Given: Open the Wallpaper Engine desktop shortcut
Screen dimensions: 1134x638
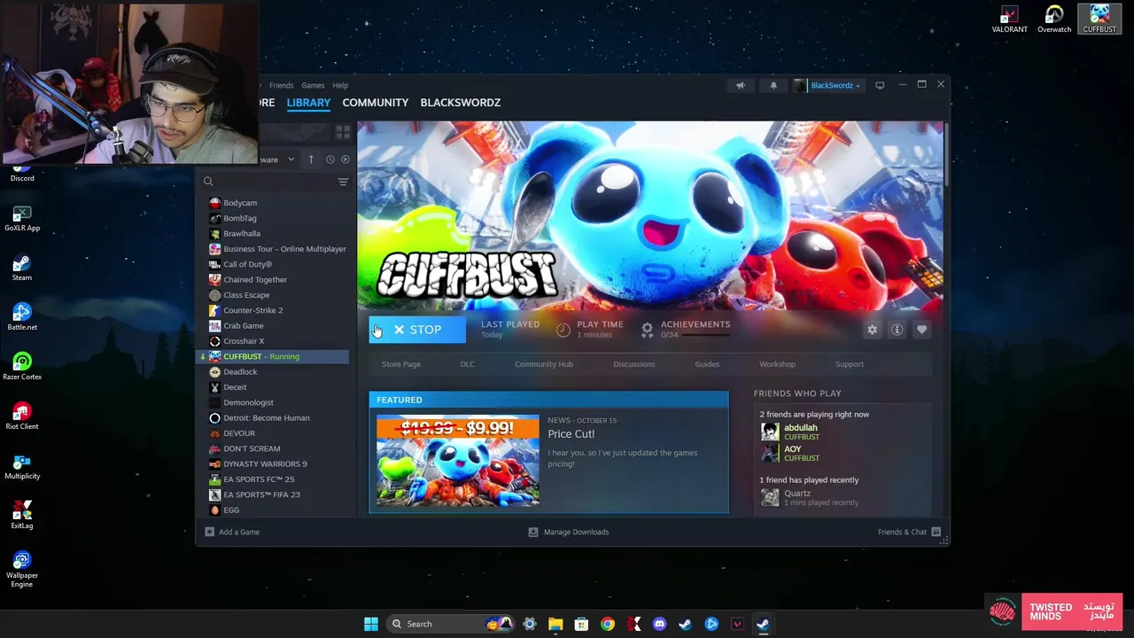Looking at the screenshot, I should point(22,569).
